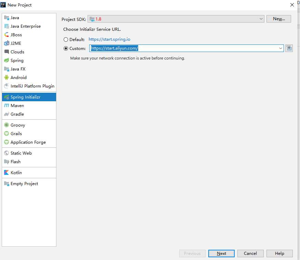
Task: Click the Cancel button
Action: click(250, 253)
